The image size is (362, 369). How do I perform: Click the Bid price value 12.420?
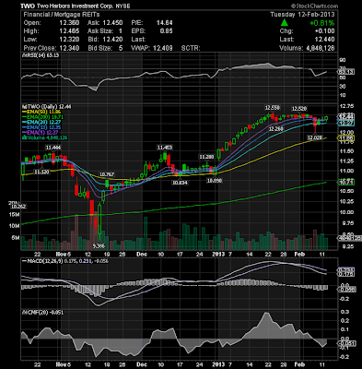(x=112, y=39)
